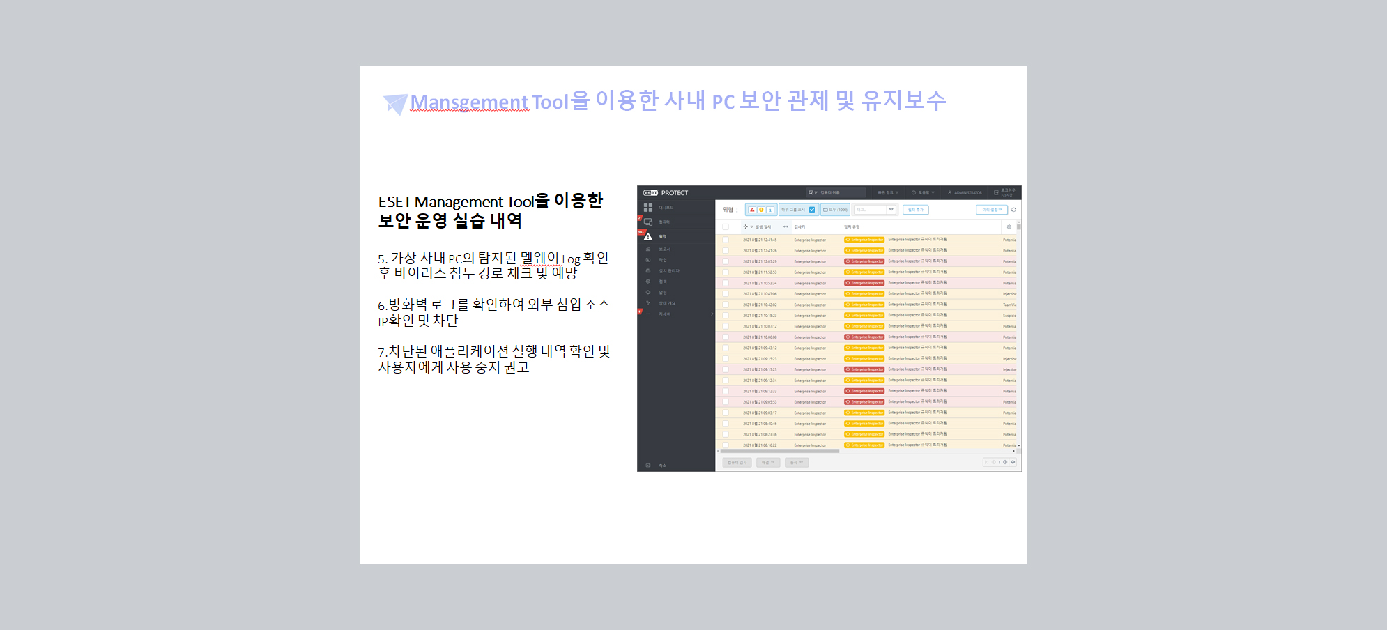Click the orange warning severity filter icon
Image resolution: width=1387 pixels, height=630 pixels.
761,210
